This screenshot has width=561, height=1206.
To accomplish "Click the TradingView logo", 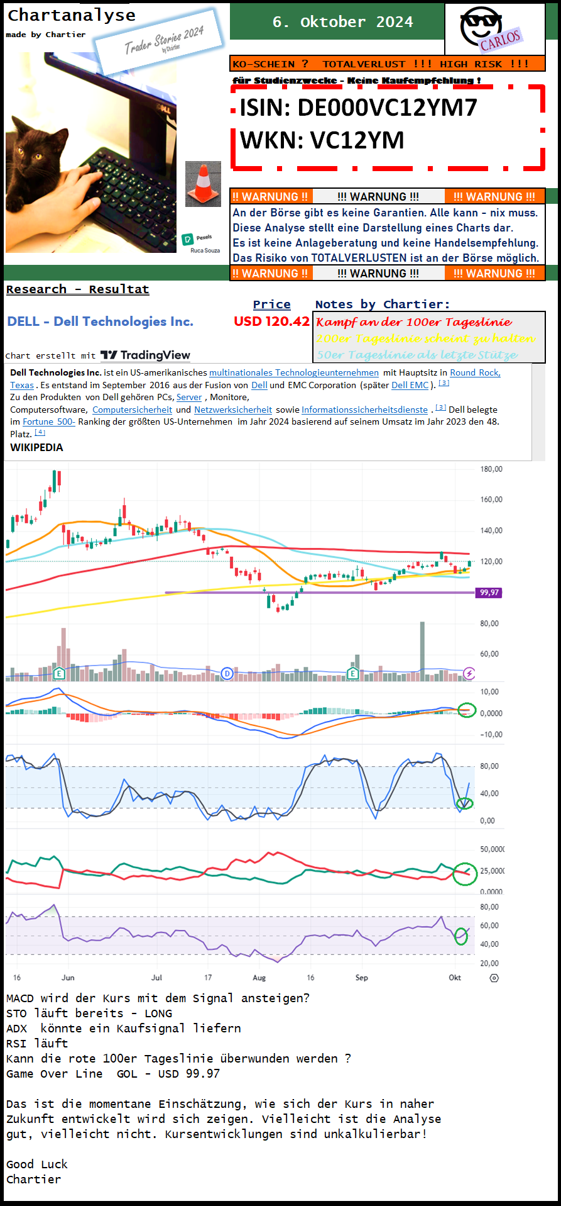I will click(x=145, y=355).
